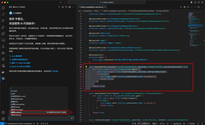Select the /优化(optimize) command

[x=38, y=99]
